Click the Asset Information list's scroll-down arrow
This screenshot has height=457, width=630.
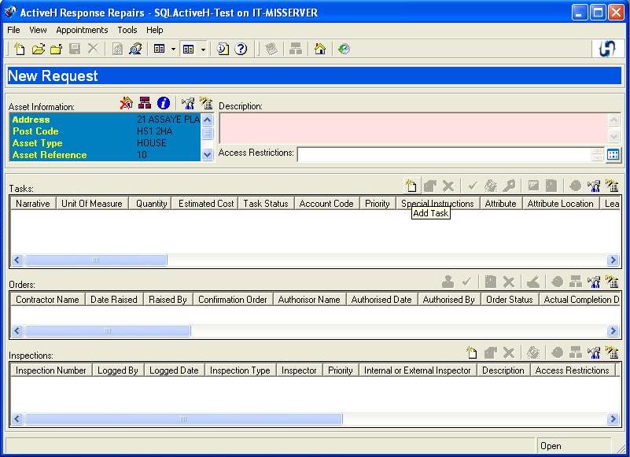[x=208, y=154]
